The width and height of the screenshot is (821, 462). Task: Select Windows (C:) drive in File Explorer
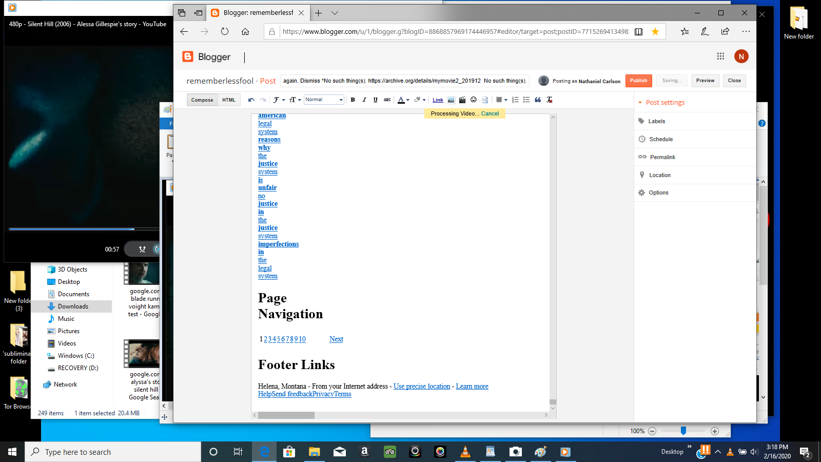[x=76, y=356]
